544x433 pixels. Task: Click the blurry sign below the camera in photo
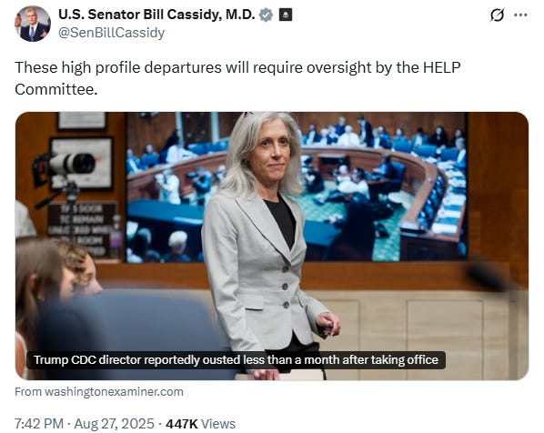click(82, 229)
